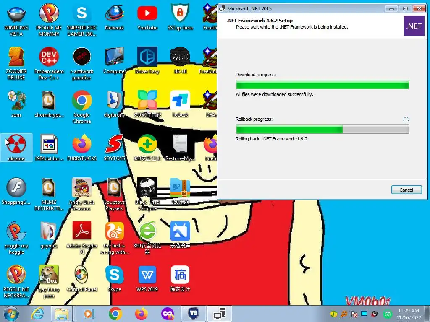430x322 pixels.
Task: Select the Restore-My file icon
Action: tap(180, 147)
